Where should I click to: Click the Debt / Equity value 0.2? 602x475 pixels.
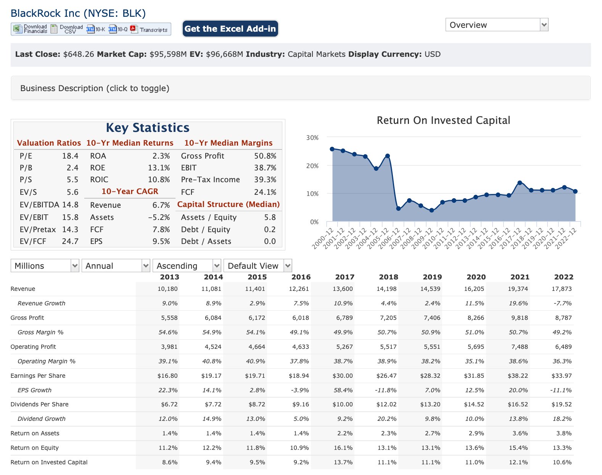point(270,229)
